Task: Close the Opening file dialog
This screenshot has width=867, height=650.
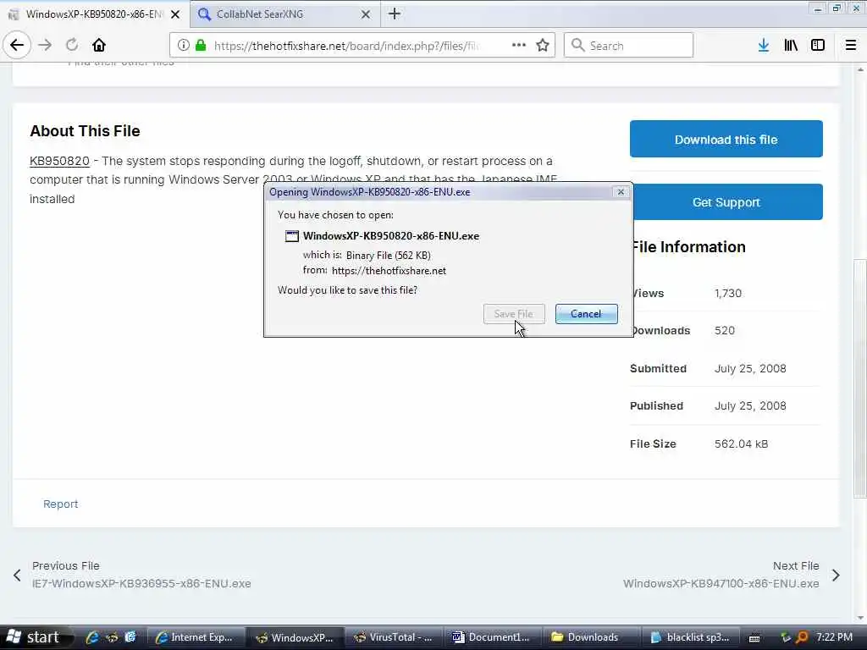Action: pyautogui.click(x=621, y=192)
